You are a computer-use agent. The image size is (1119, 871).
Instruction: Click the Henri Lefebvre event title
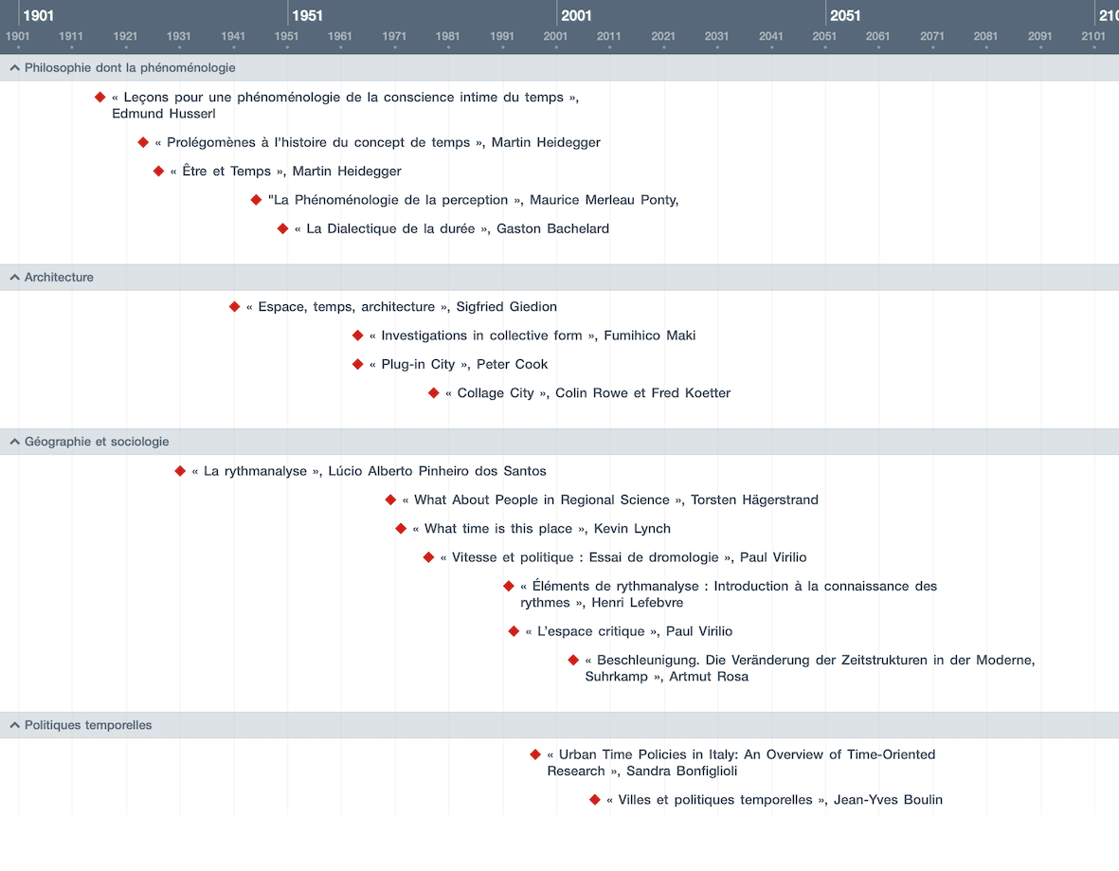729,594
